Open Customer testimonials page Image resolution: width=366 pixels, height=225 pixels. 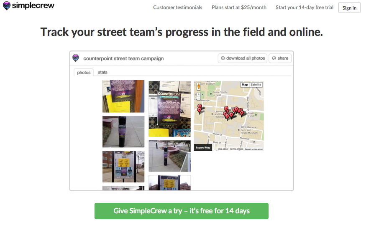178,8
